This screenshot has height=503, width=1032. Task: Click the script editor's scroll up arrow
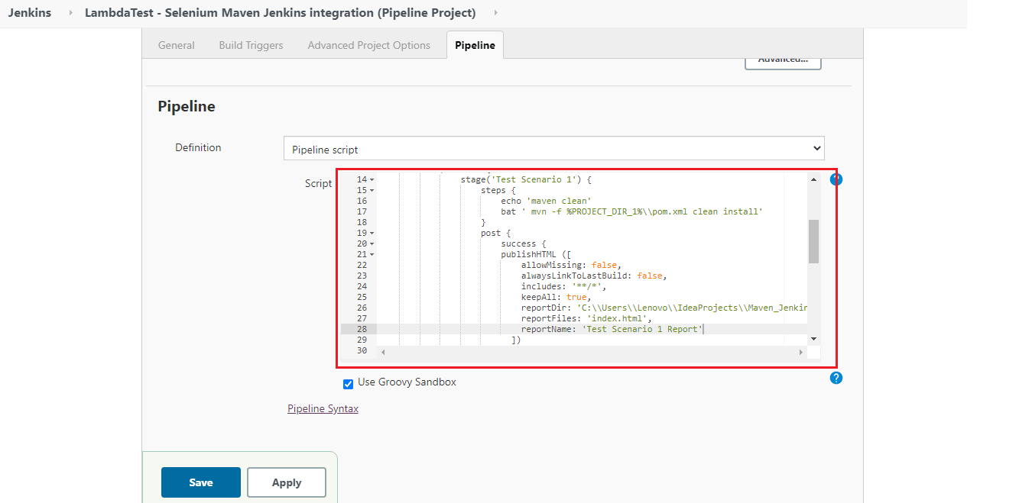pyautogui.click(x=813, y=178)
